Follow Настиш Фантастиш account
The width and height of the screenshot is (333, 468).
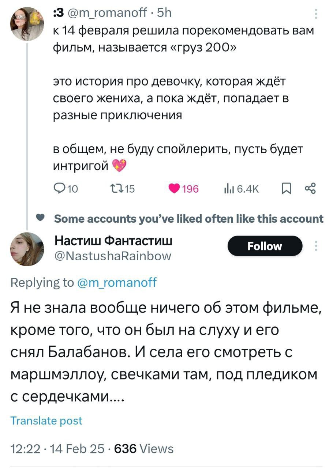pyautogui.click(x=265, y=246)
